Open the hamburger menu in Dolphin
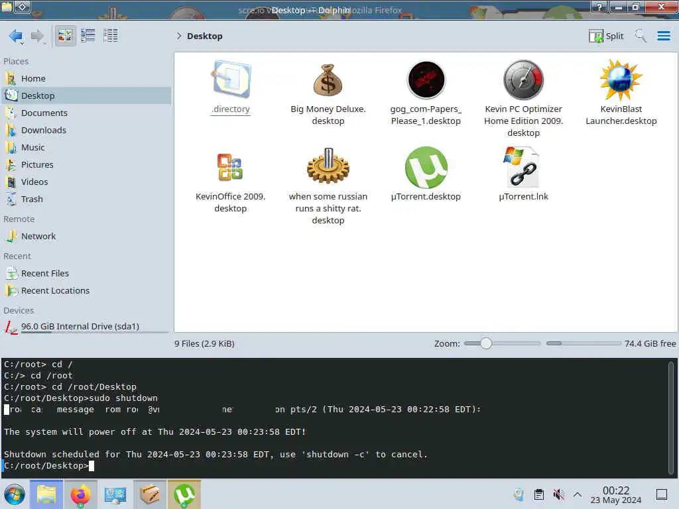679x509 pixels. [x=663, y=36]
